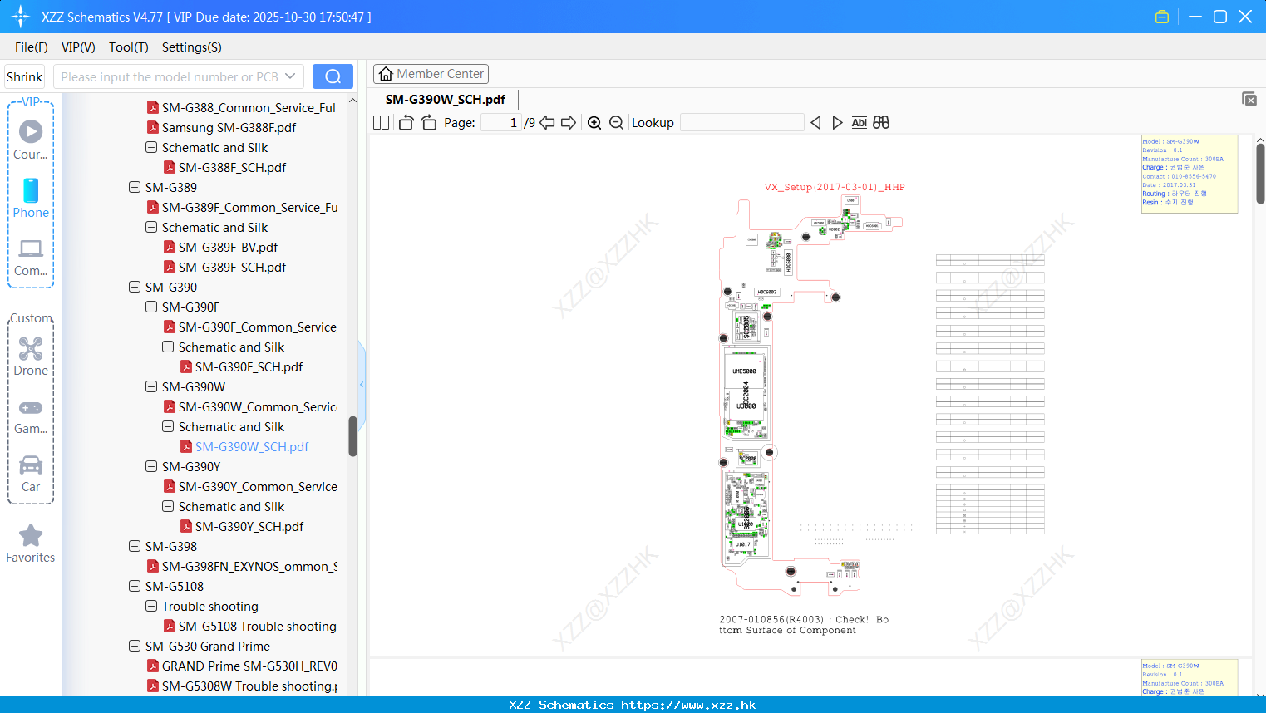Collapse the SM-G5108 tree node
1266x713 pixels.
(135, 586)
